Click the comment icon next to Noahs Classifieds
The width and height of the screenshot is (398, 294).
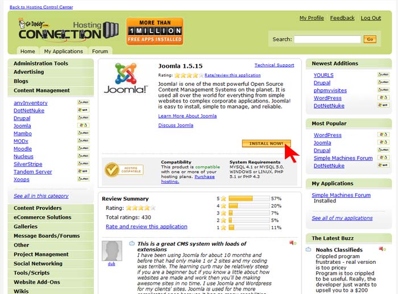point(308,249)
